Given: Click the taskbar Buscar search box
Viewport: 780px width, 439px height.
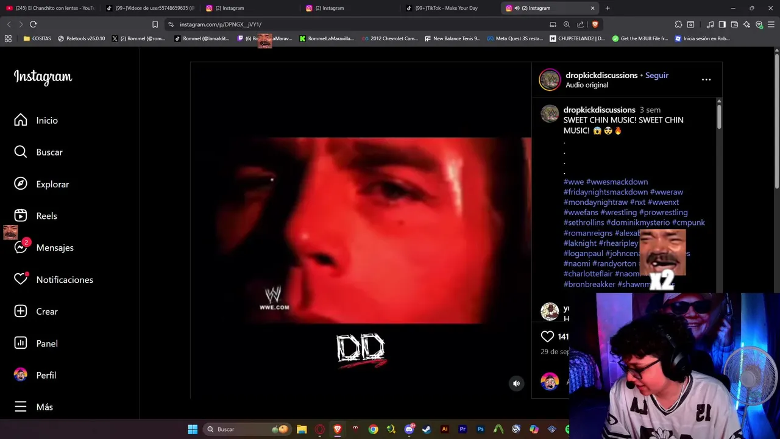Looking at the screenshot, I should click(247, 429).
